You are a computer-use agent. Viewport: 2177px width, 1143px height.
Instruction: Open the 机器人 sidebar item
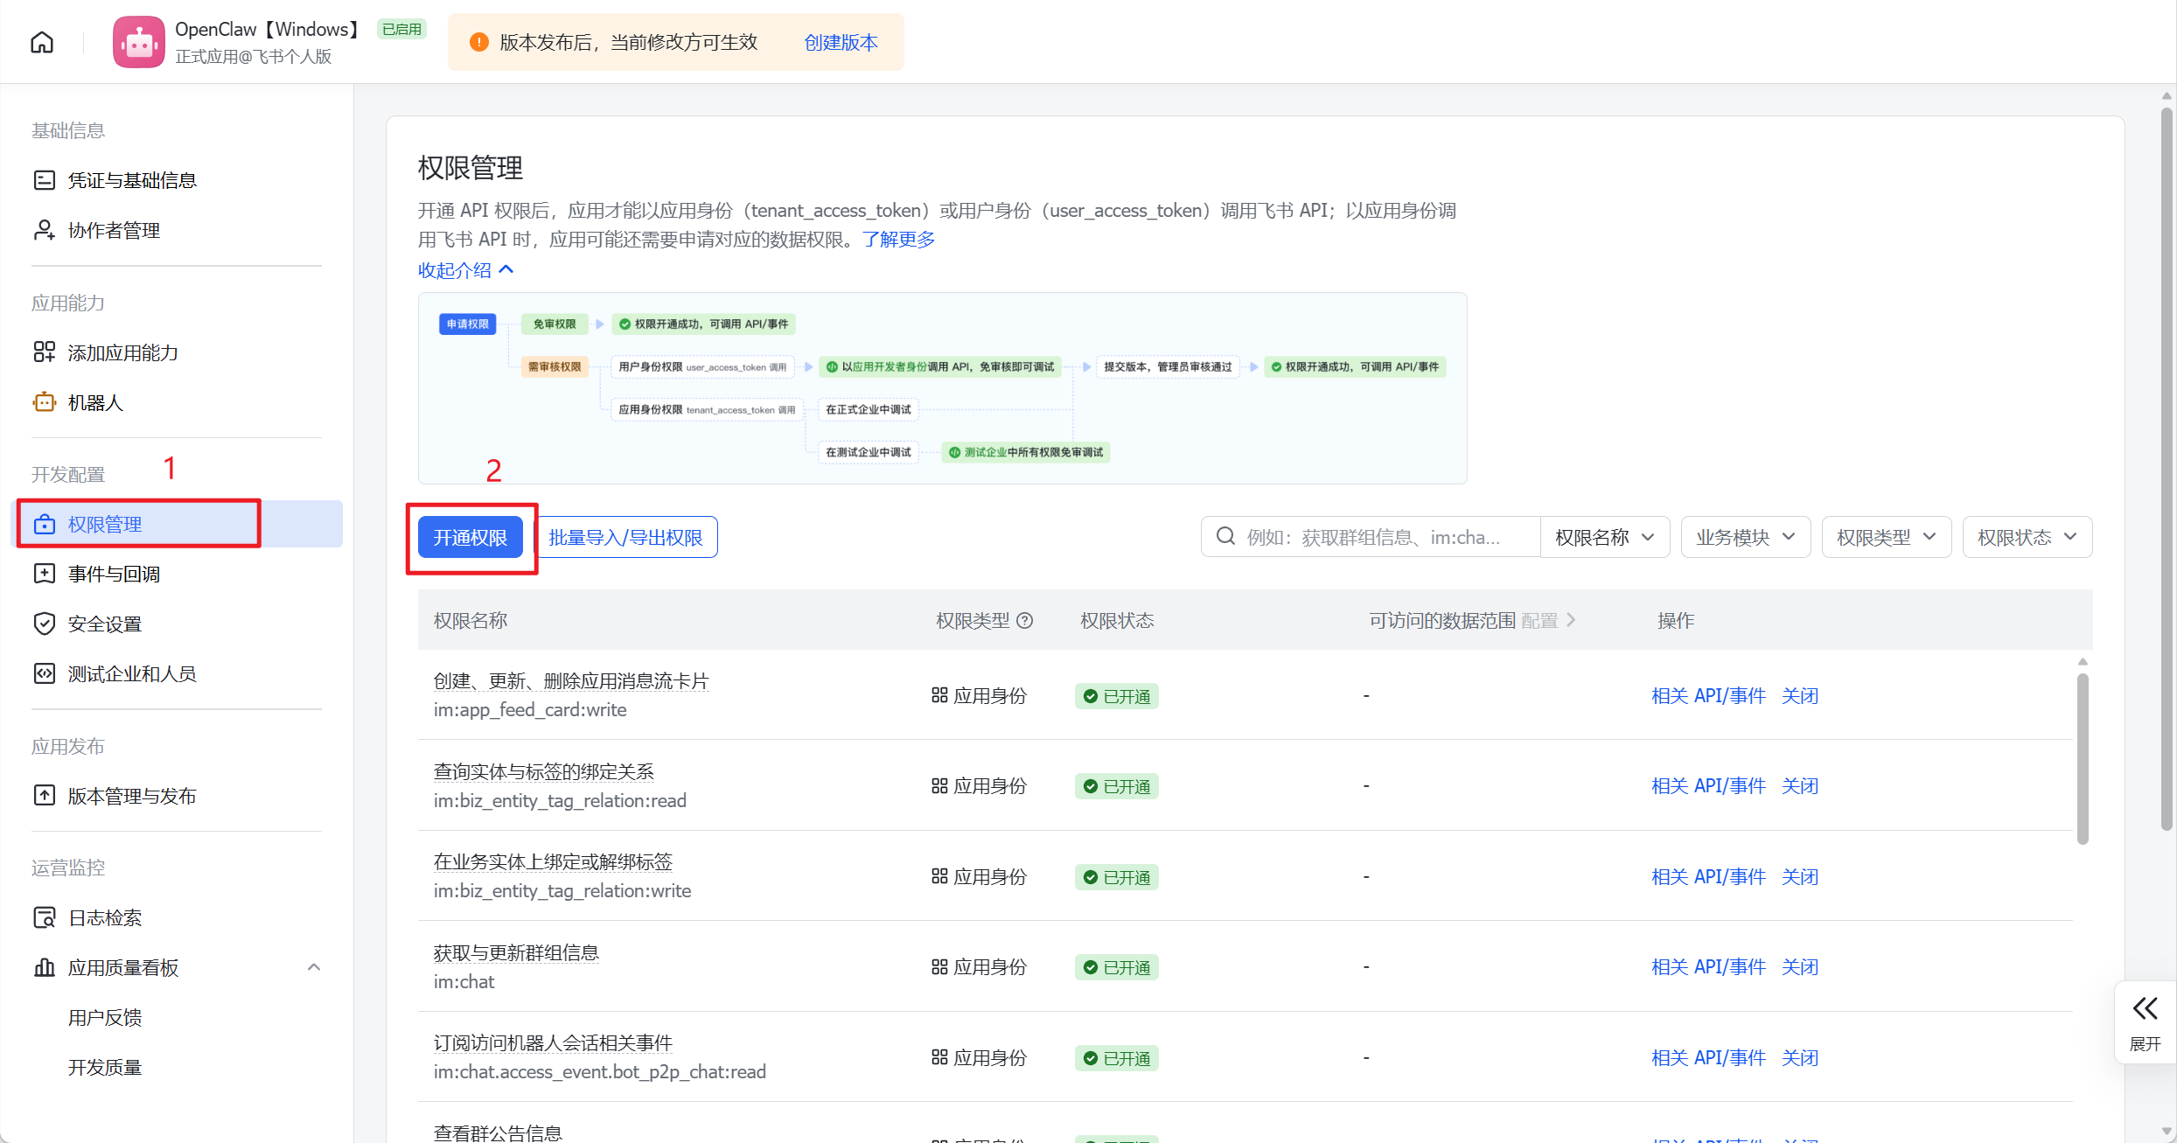pos(95,402)
